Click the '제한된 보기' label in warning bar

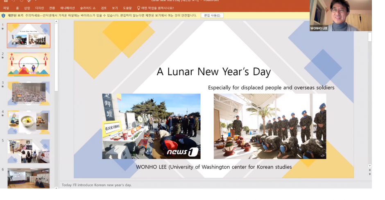pos(16,16)
